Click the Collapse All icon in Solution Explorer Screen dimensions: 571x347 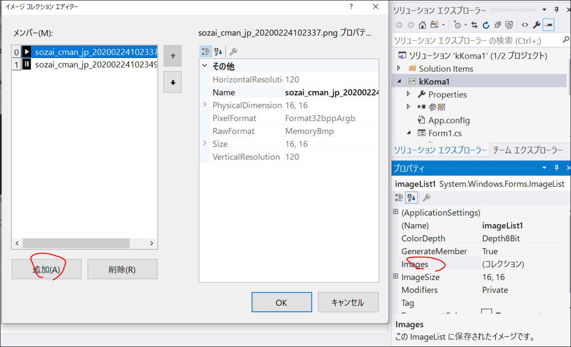click(497, 24)
